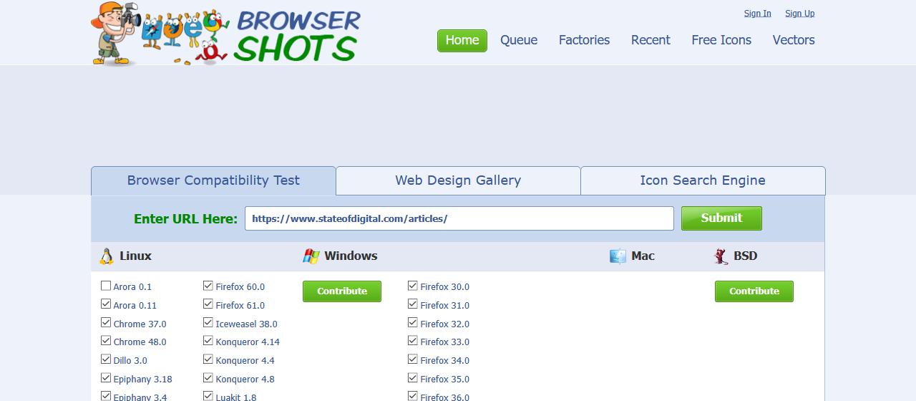
Task: Open the Free Icons page
Action: pyautogui.click(x=721, y=40)
